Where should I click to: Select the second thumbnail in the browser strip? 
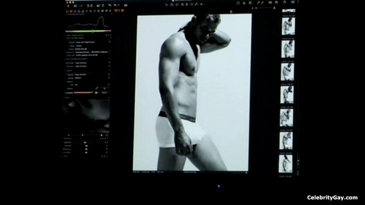(288, 49)
